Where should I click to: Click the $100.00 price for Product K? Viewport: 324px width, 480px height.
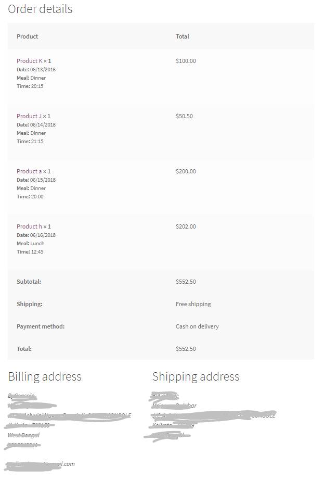pos(186,61)
